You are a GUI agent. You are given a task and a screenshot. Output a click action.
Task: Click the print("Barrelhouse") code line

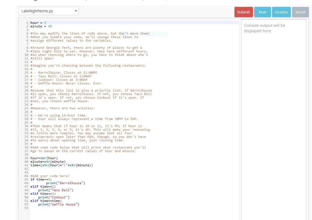tap(66, 183)
